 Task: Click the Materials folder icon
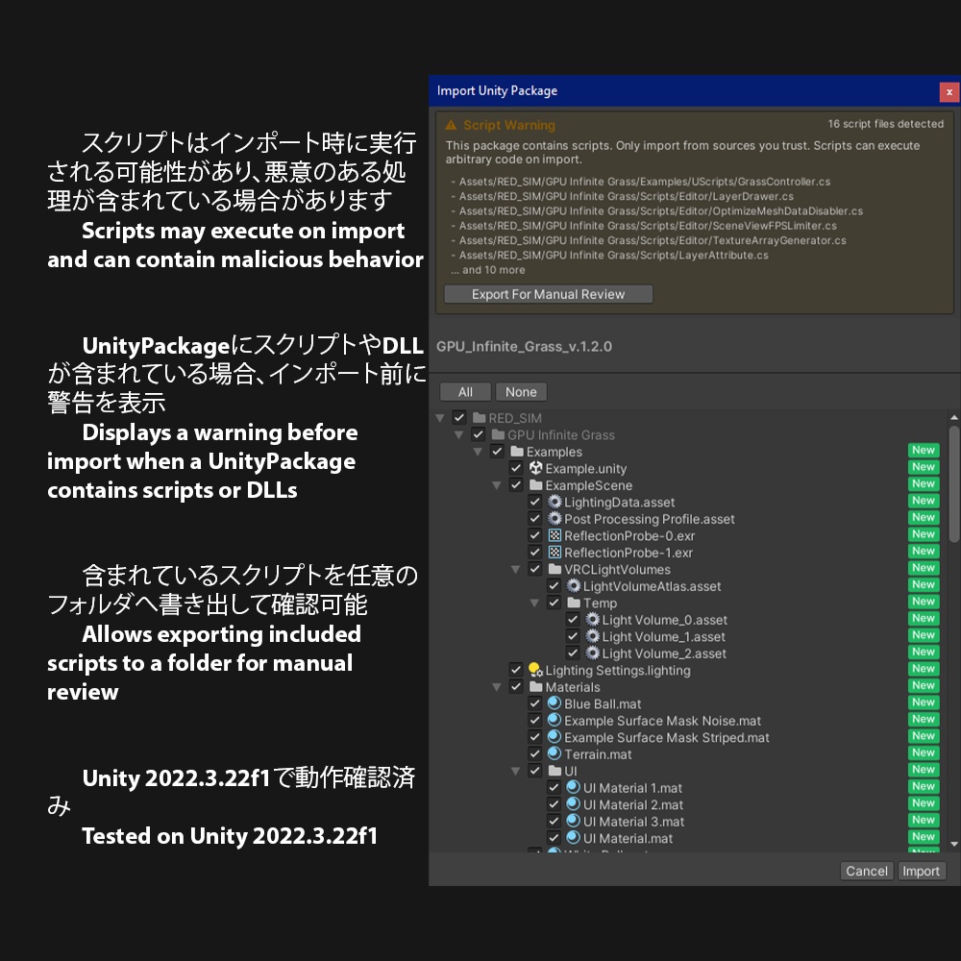[x=536, y=687]
